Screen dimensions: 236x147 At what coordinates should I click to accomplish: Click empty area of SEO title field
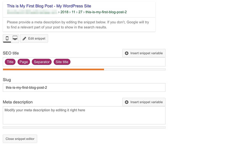point(117,62)
